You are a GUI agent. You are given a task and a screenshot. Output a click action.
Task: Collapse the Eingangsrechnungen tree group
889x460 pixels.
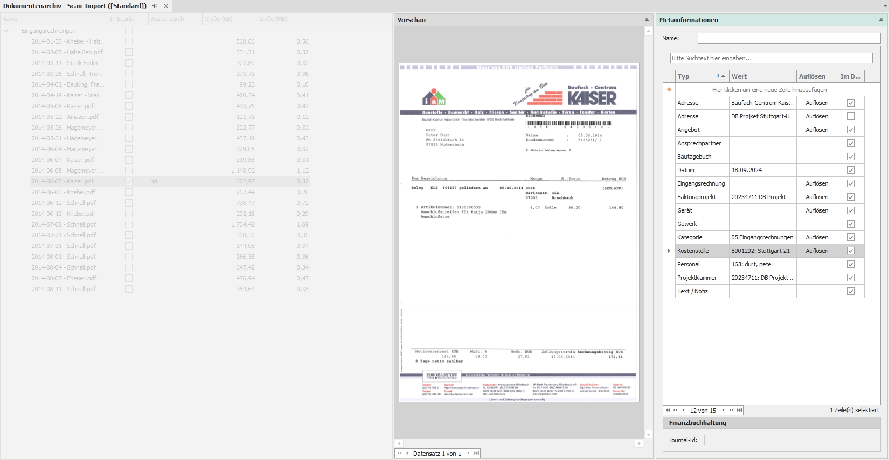[6, 31]
